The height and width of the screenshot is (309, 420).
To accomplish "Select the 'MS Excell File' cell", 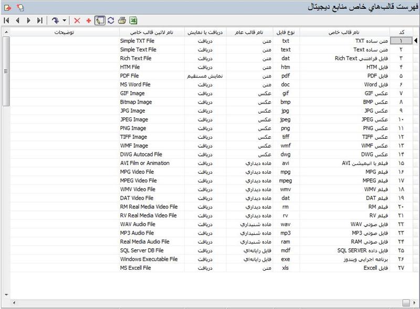I will tap(152, 268).
